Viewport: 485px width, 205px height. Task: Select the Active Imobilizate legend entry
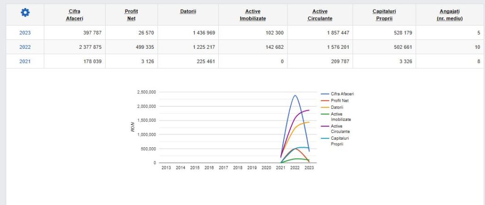point(336,116)
